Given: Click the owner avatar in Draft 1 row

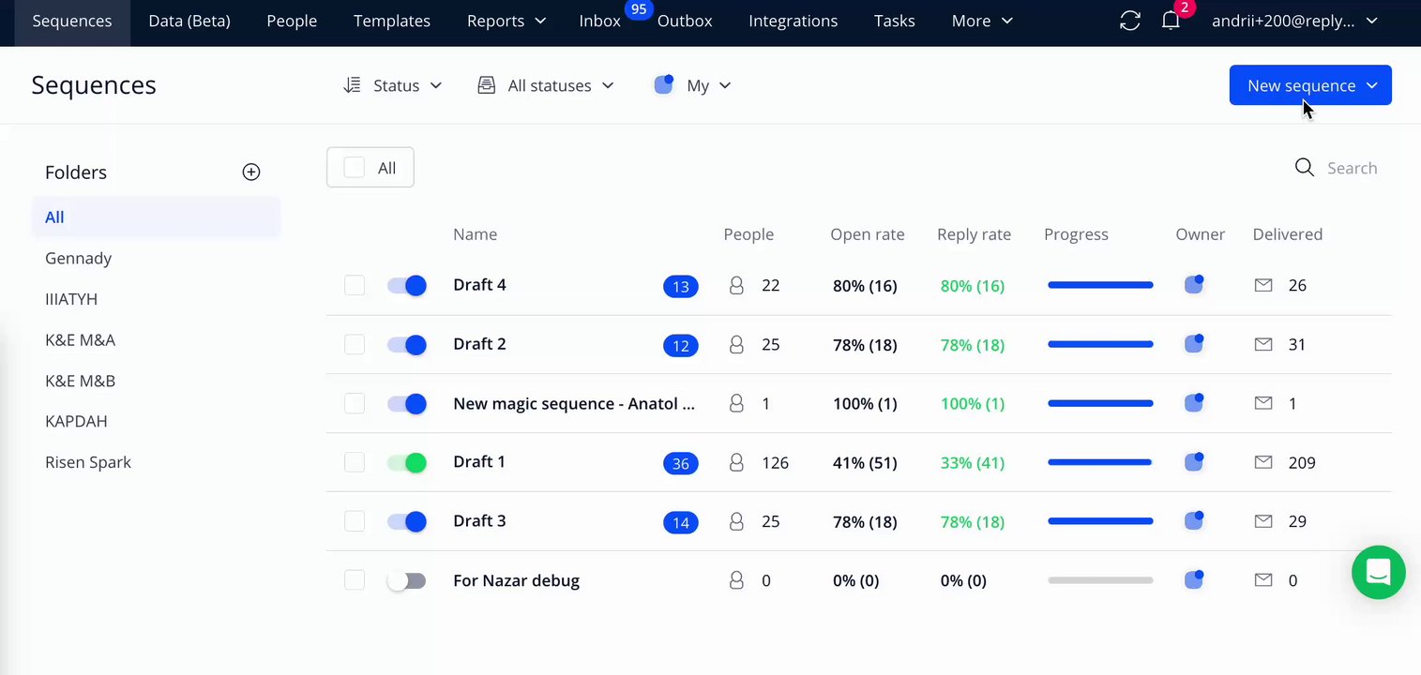Looking at the screenshot, I should [1194, 462].
